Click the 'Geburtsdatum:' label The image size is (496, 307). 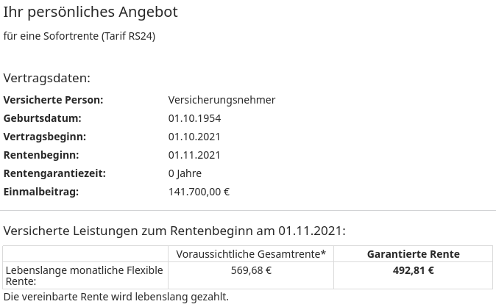click(42, 118)
